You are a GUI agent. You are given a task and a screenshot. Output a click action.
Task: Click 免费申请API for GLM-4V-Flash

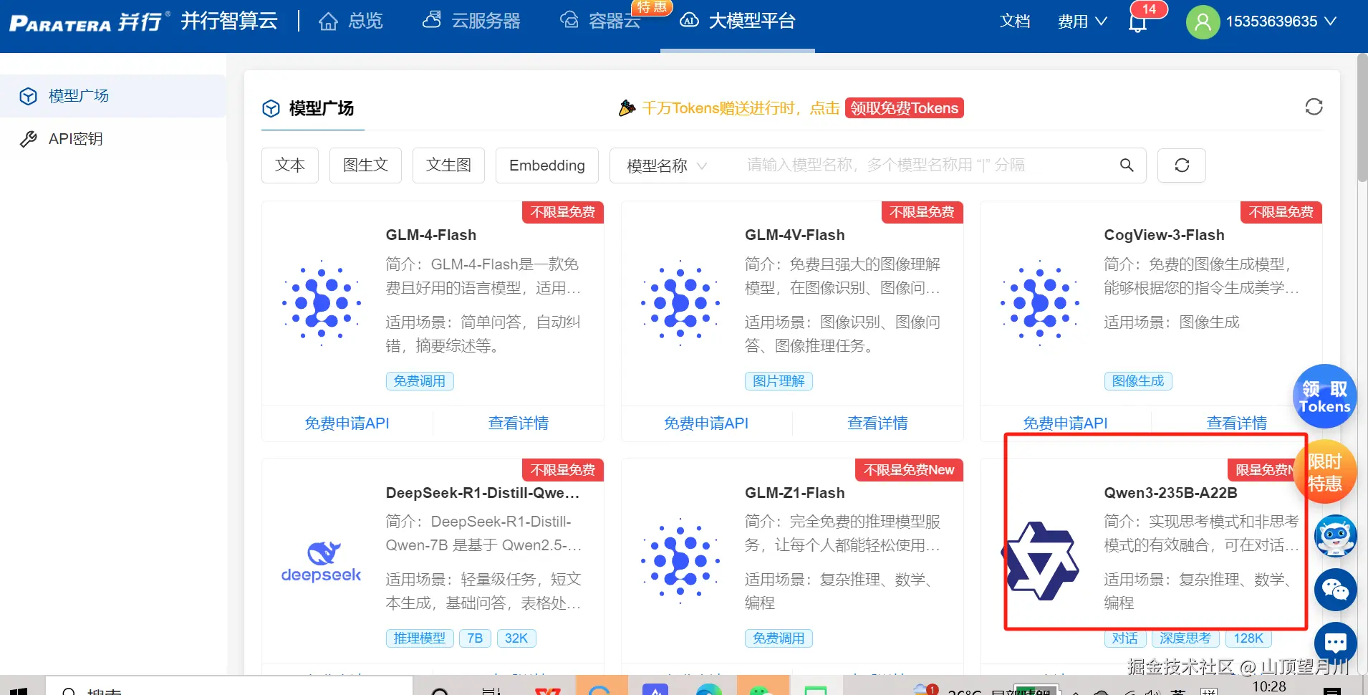coord(706,423)
